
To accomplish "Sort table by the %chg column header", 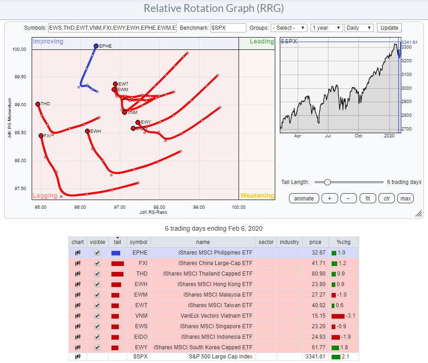I will click(x=343, y=242).
